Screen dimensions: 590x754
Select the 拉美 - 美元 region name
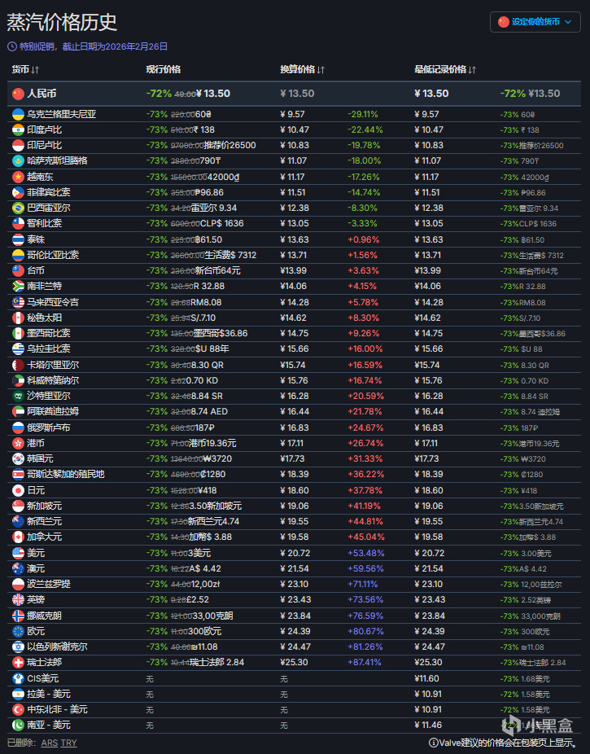pyautogui.click(x=49, y=694)
